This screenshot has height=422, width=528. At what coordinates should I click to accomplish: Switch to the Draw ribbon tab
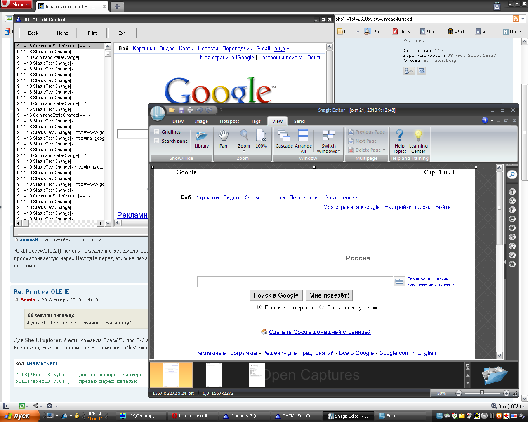[178, 121]
